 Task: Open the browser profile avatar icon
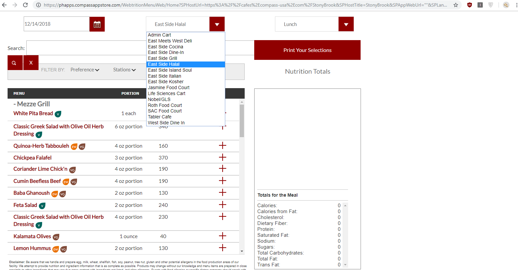click(x=506, y=5)
